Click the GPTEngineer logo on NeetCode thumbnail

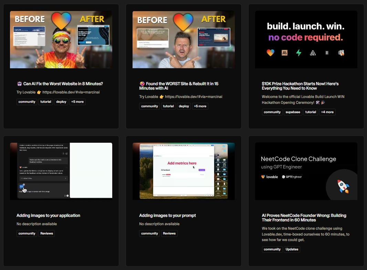pos(292,177)
